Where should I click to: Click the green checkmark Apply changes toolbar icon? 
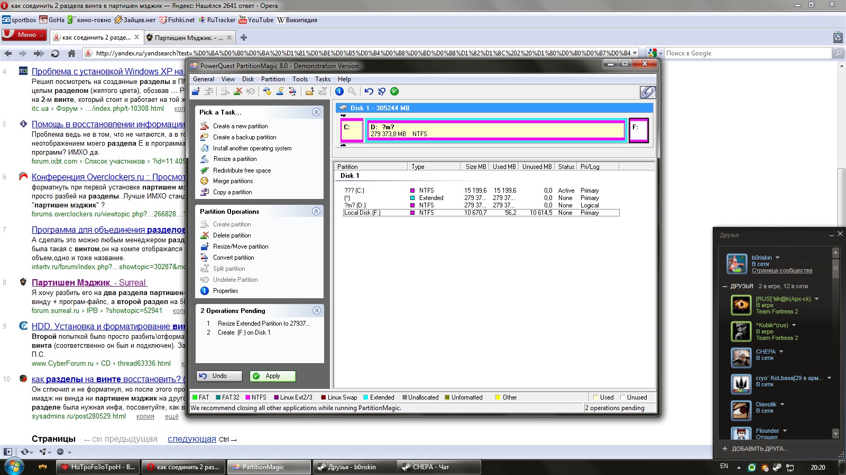point(394,91)
